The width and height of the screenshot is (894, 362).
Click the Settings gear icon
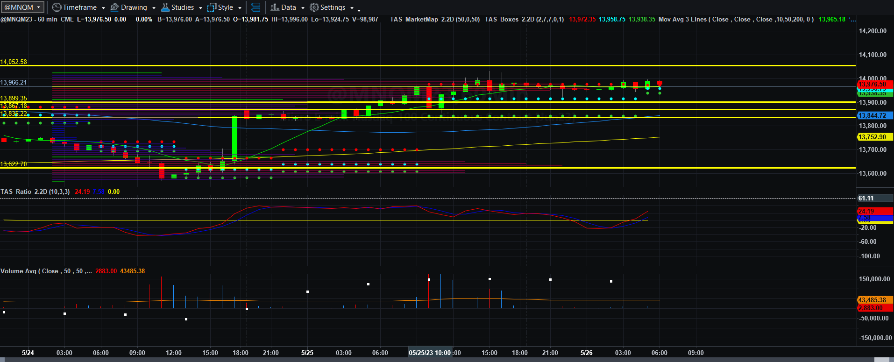314,7
